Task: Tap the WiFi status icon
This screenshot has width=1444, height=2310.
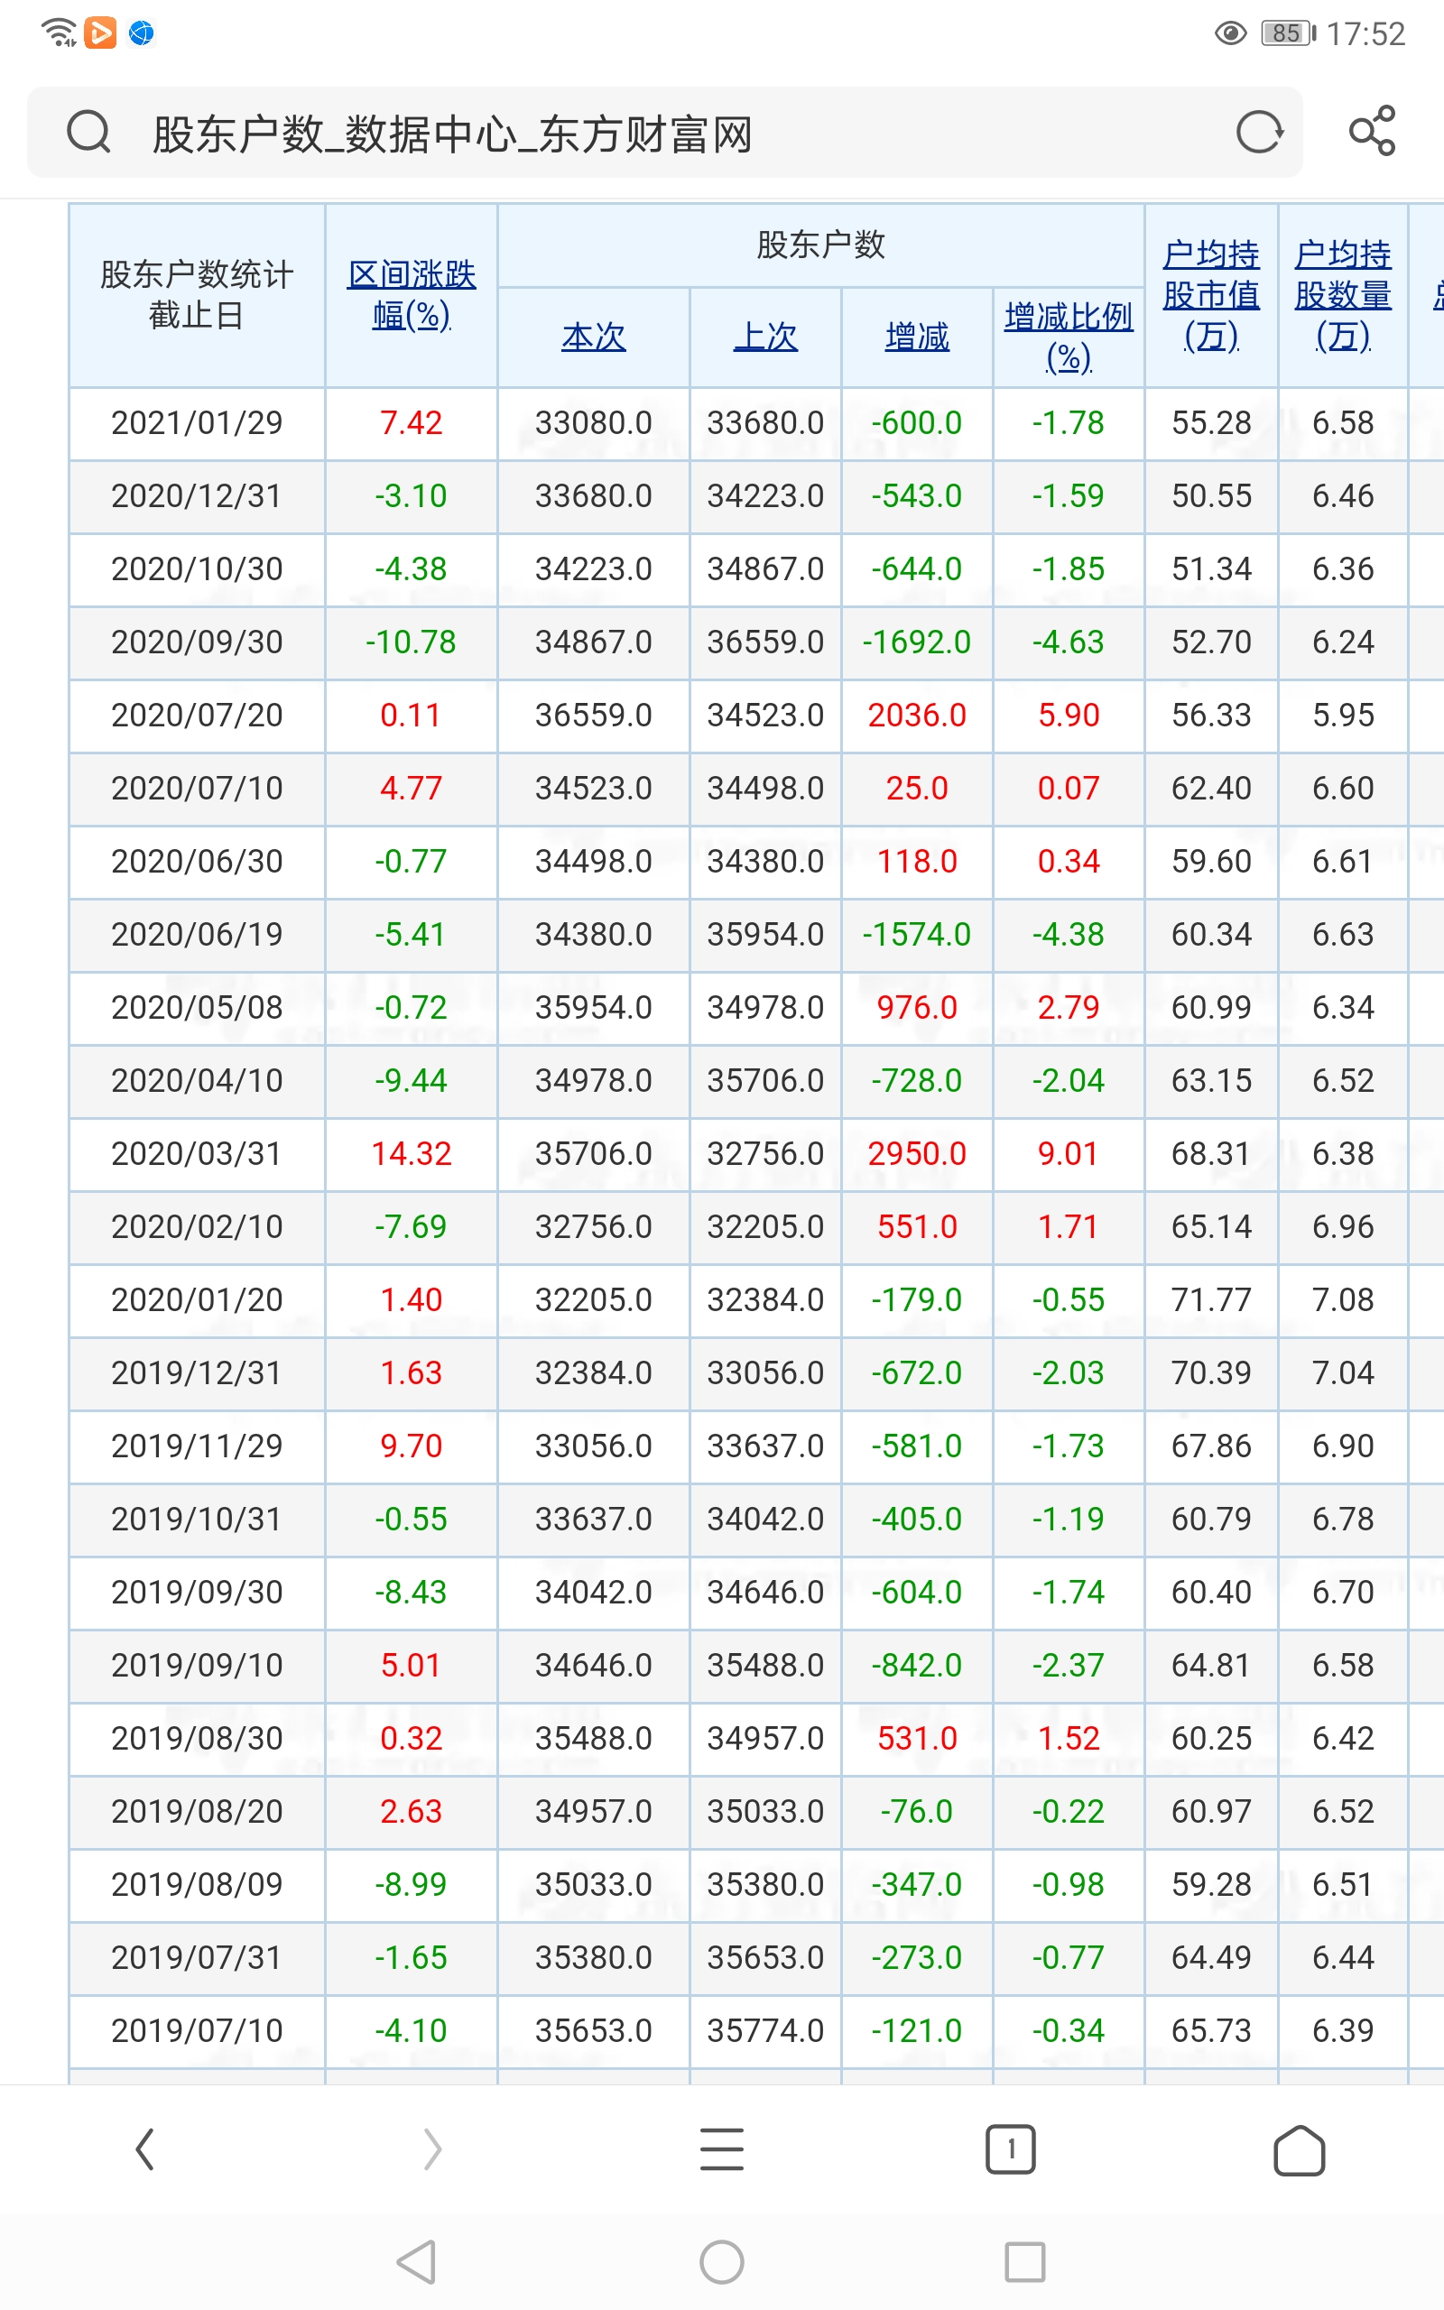Action: pyautogui.click(x=60, y=32)
